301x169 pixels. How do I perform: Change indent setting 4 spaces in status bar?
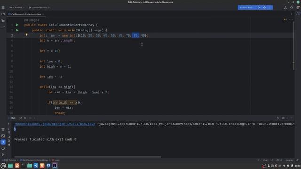pos(289,160)
